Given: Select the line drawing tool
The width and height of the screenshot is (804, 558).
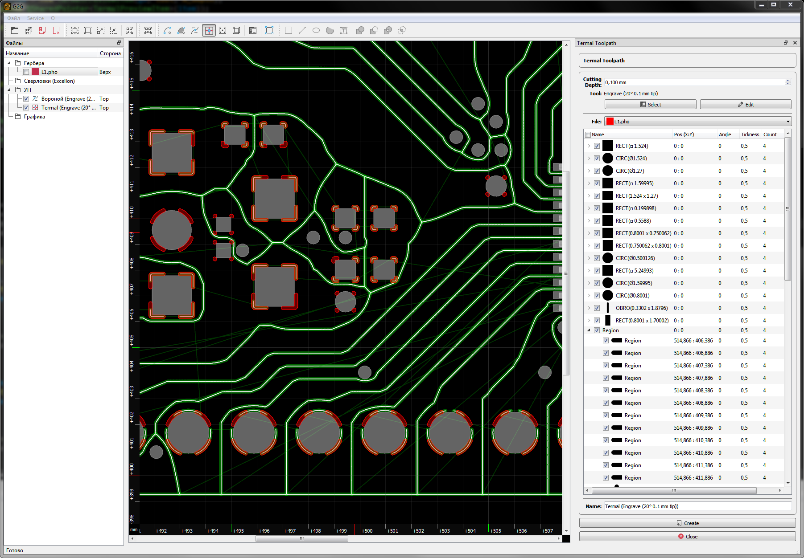Looking at the screenshot, I should pos(302,30).
